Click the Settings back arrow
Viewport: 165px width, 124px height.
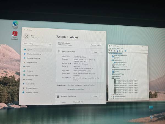pos(24,30)
